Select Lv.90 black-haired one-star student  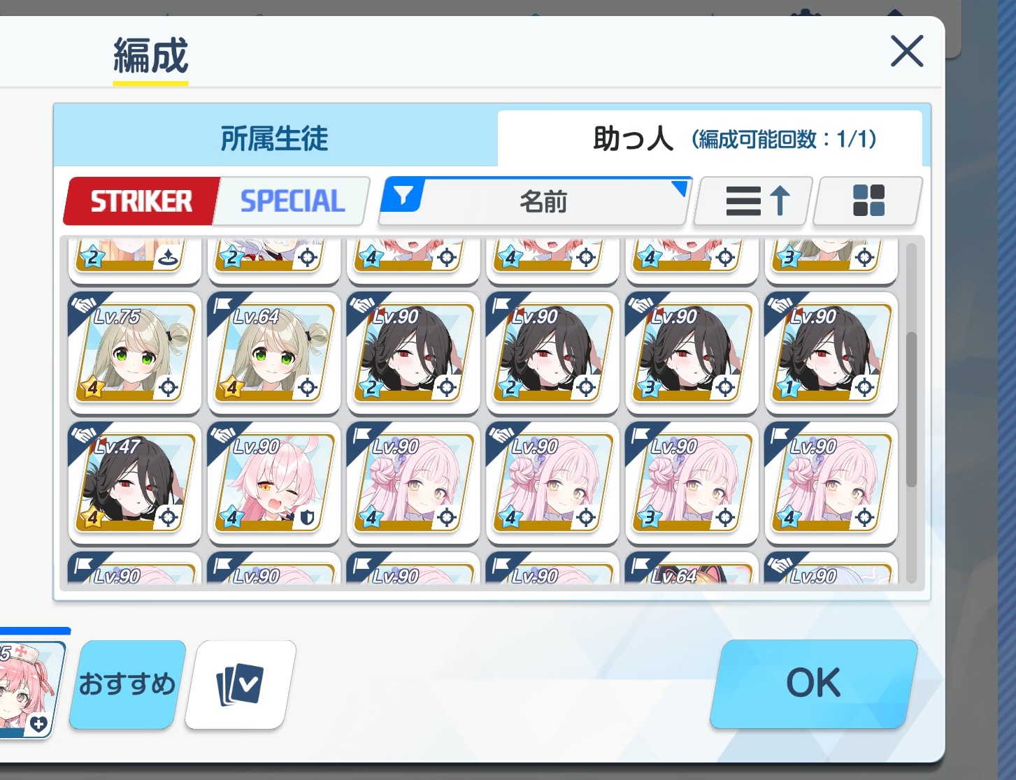point(831,354)
